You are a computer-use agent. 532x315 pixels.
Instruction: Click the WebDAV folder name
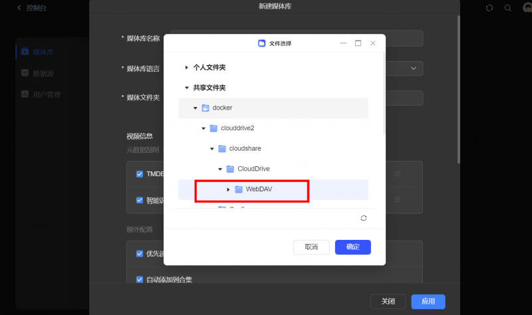[x=259, y=189]
